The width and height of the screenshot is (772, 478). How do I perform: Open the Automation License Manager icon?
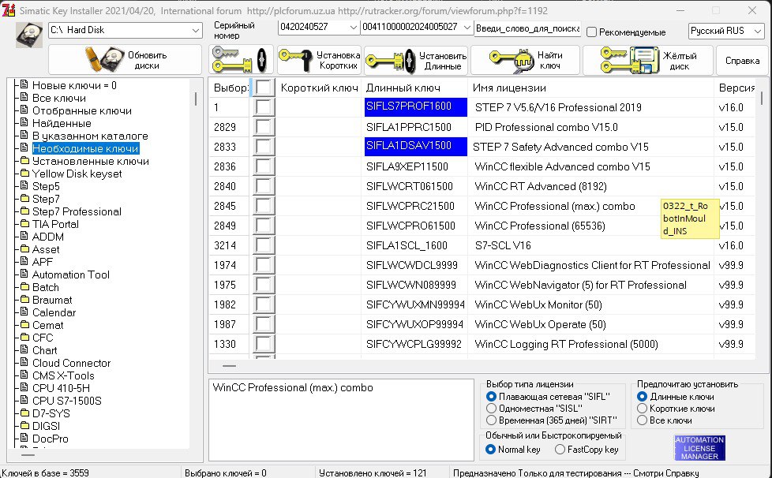pos(699,448)
